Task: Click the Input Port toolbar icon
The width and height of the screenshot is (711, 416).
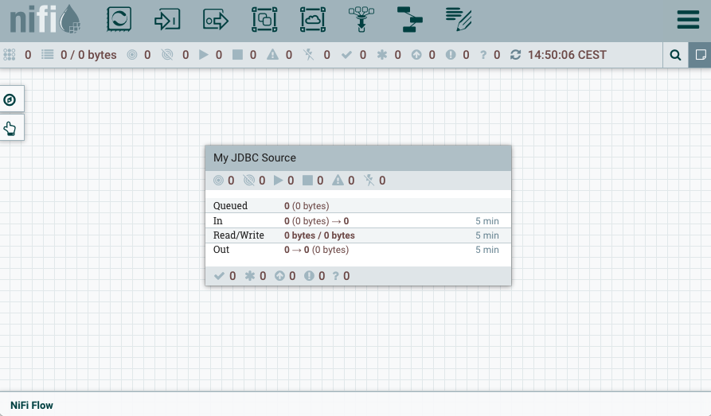Action: coord(167,20)
